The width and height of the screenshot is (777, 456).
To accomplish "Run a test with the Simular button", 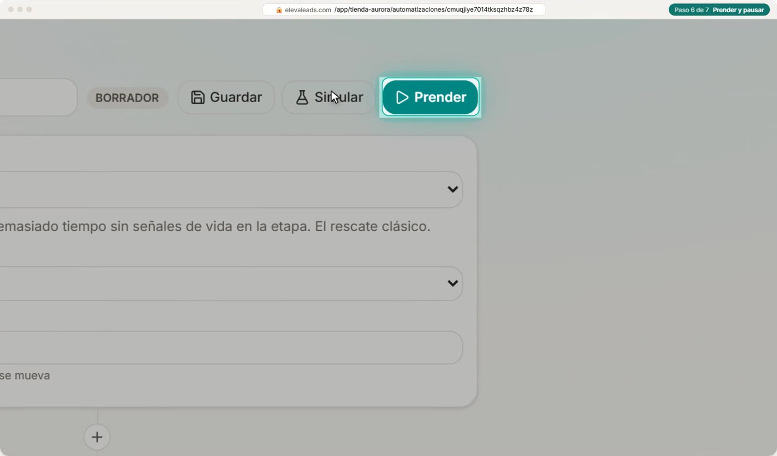I will coord(329,98).
